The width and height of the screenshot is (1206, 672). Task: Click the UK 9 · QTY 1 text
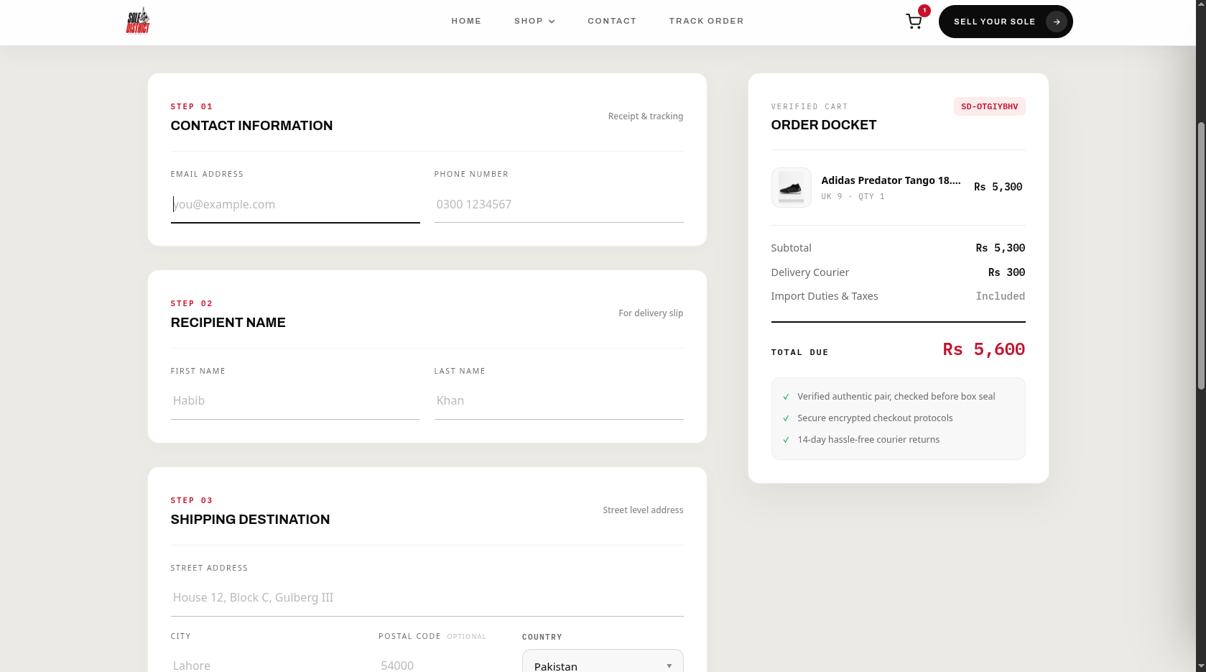853,196
